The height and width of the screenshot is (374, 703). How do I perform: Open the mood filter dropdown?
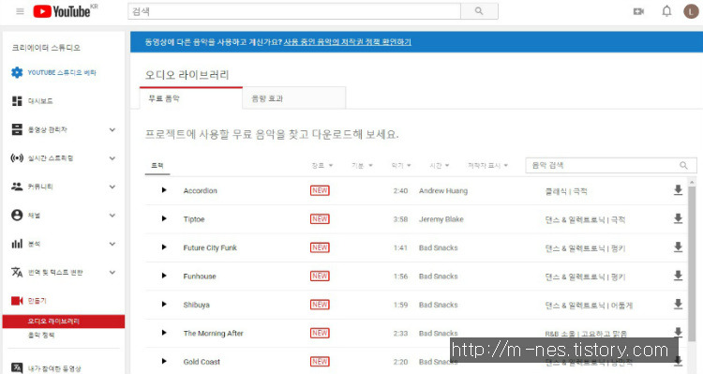(362, 166)
